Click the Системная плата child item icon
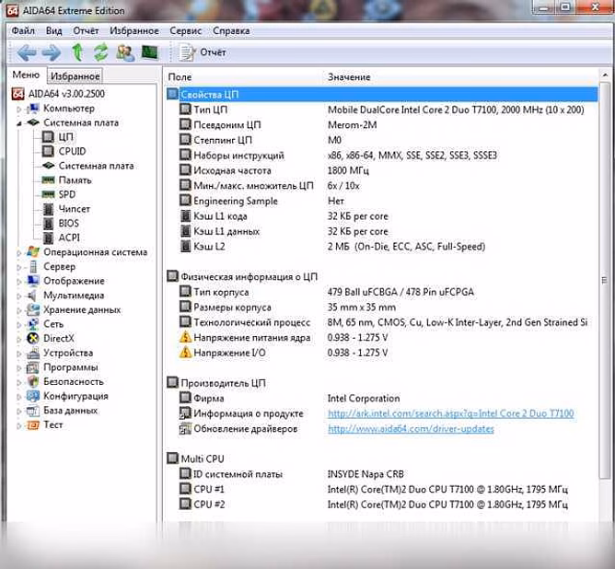 (x=48, y=166)
